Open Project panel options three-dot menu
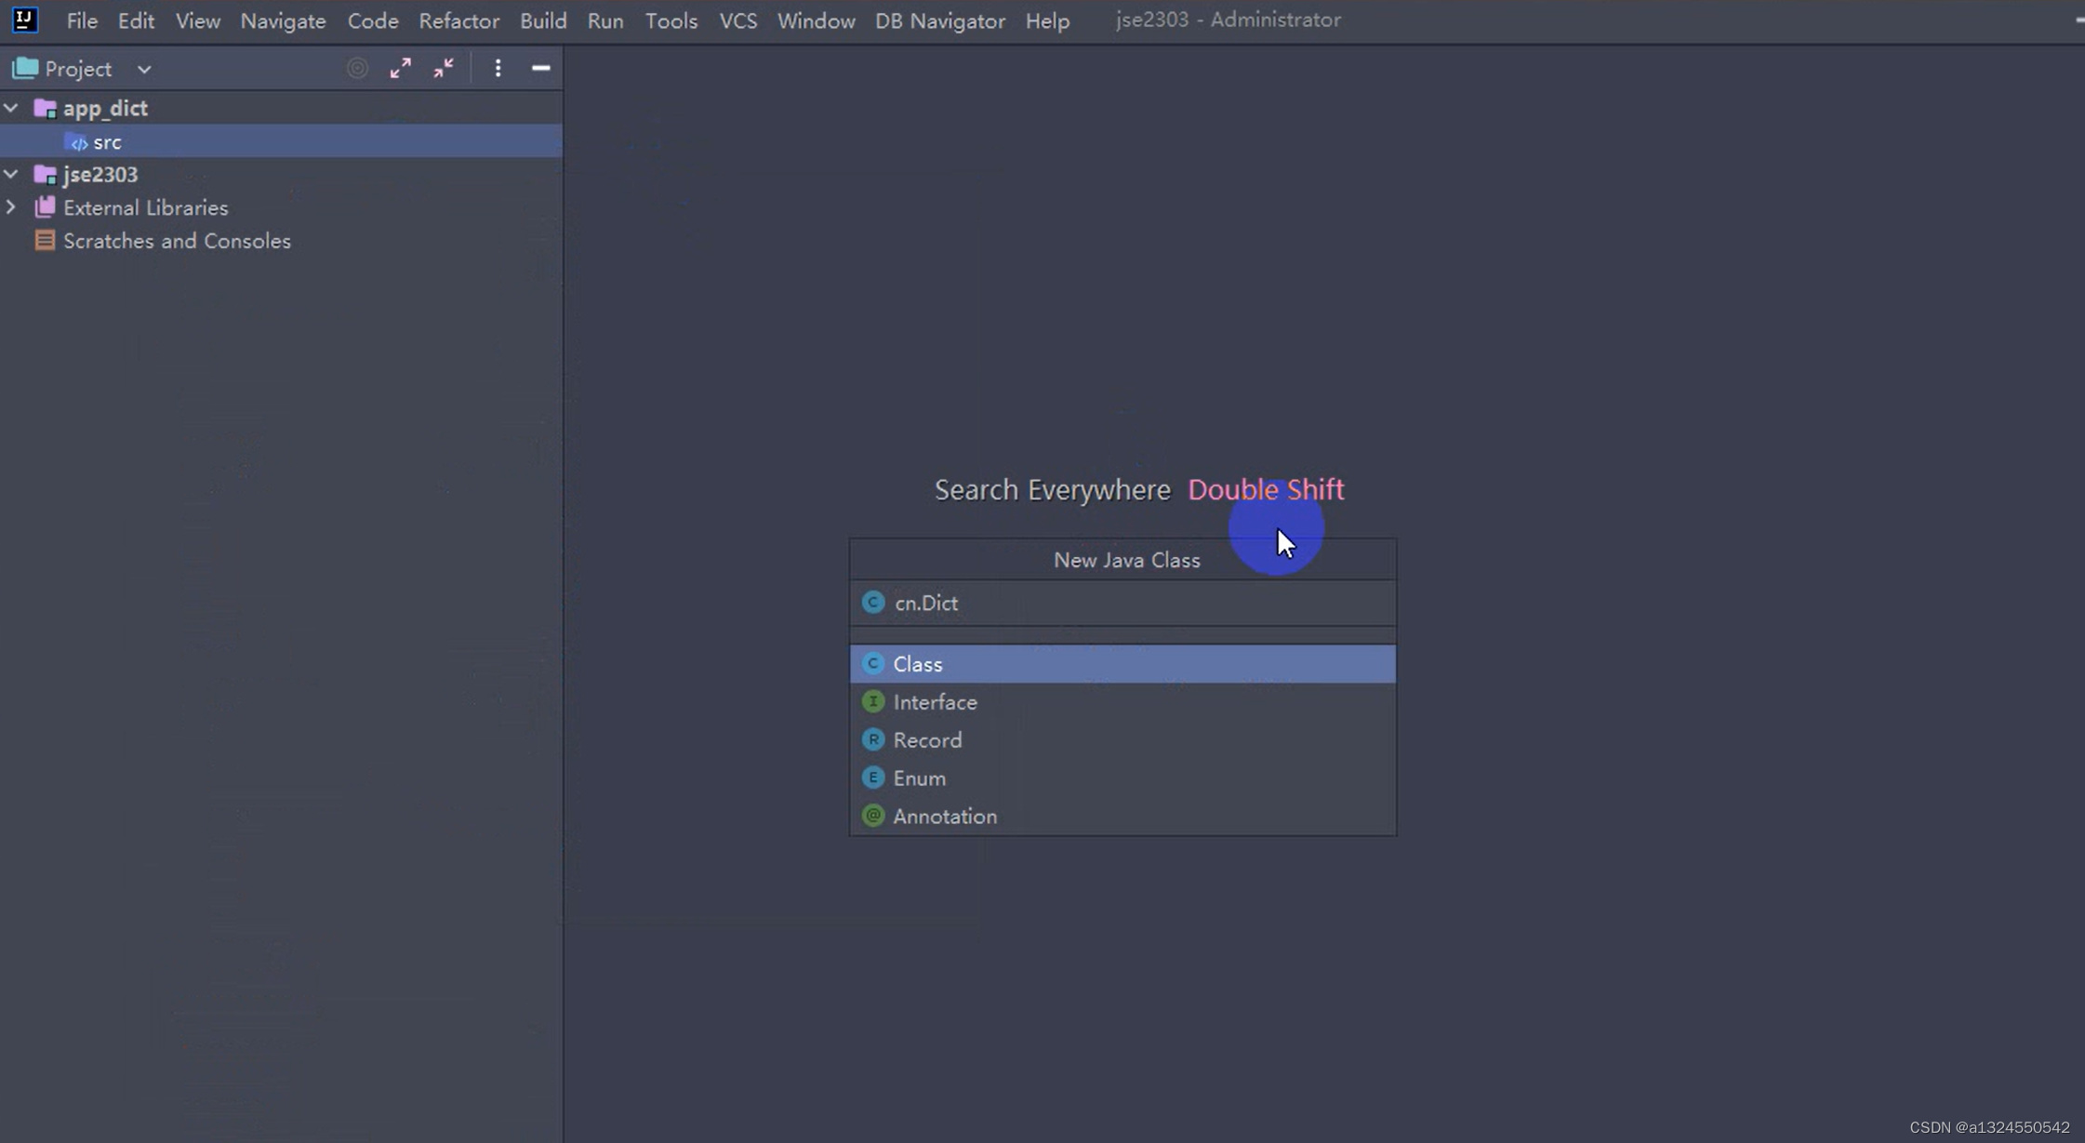 point(498,69)
